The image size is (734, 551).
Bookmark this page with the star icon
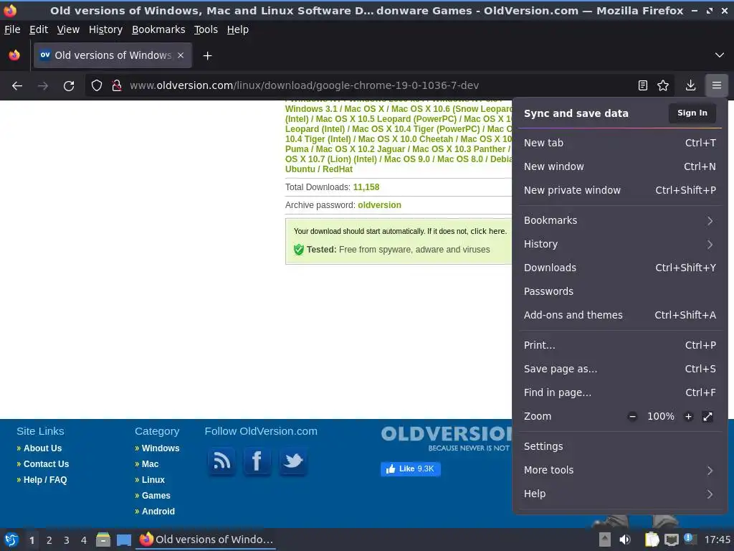click(x=663, y=86)
